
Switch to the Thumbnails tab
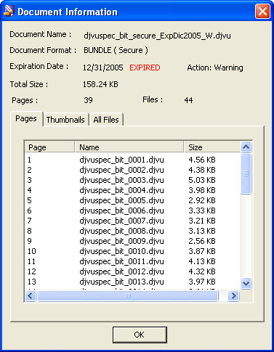(x=65, y=120)
